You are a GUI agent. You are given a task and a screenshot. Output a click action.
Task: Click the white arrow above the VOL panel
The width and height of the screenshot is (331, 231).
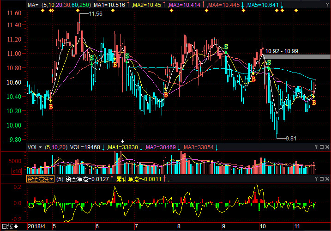(123, 140)
